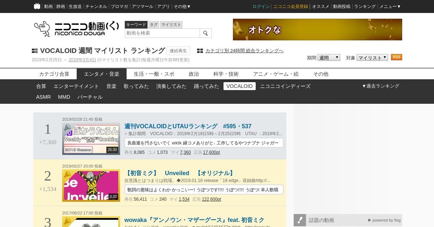
Task: Open 静画 in top navigation
Action: (61, 6)
